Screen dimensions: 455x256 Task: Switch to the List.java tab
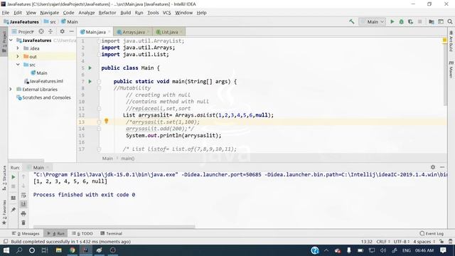click(169, 32)
